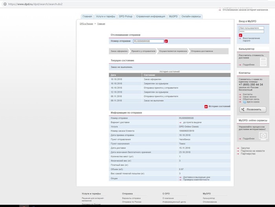Collapse history with the red minus icon
Screen dimensions: 275x207
click(x=206, y=107)
